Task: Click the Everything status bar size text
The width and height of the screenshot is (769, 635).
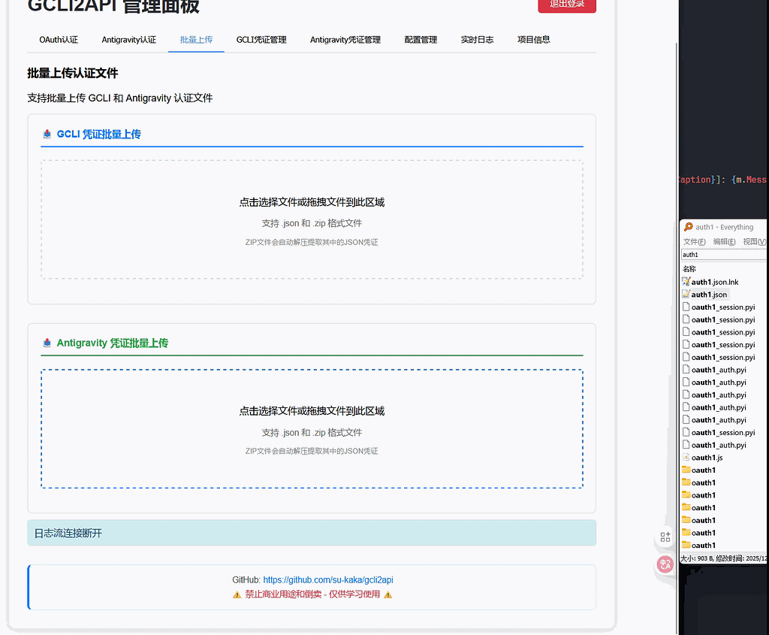Action: point(723,558)
